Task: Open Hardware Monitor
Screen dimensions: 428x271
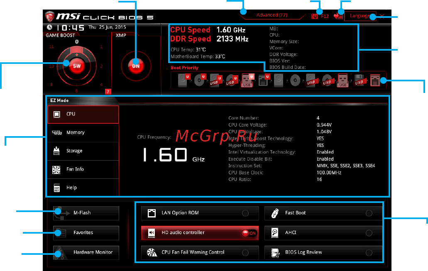Action: point(86,252)
